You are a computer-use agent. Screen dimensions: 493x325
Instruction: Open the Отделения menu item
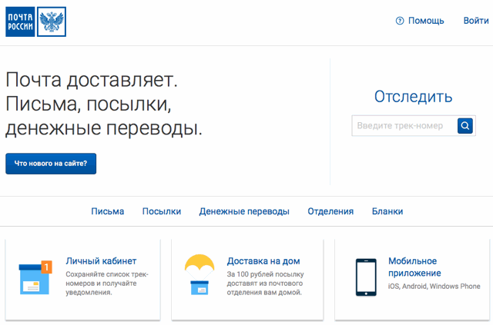(330, 211)
